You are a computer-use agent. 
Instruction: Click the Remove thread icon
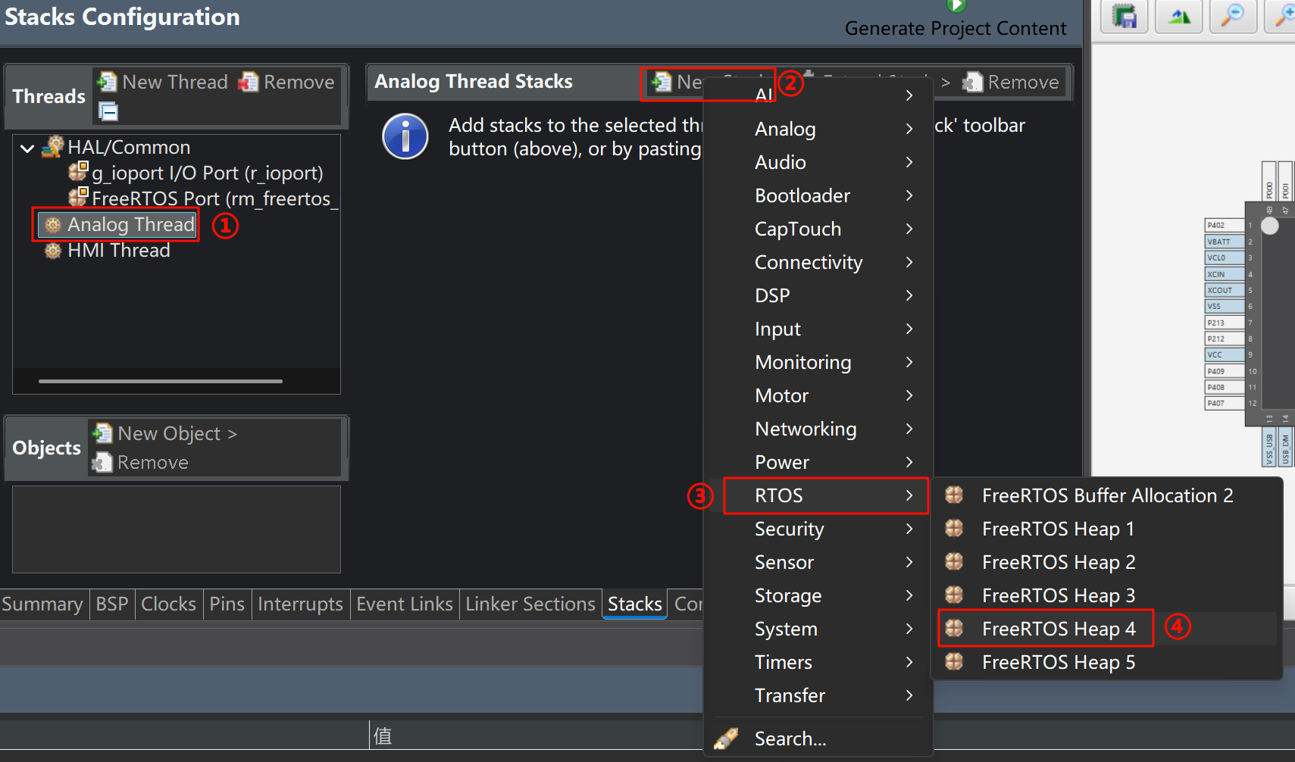(x=249, y=82)
